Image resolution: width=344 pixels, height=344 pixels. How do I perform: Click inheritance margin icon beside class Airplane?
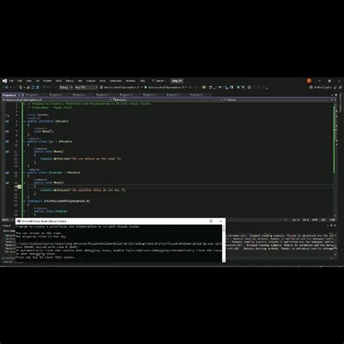coord(7,173)
